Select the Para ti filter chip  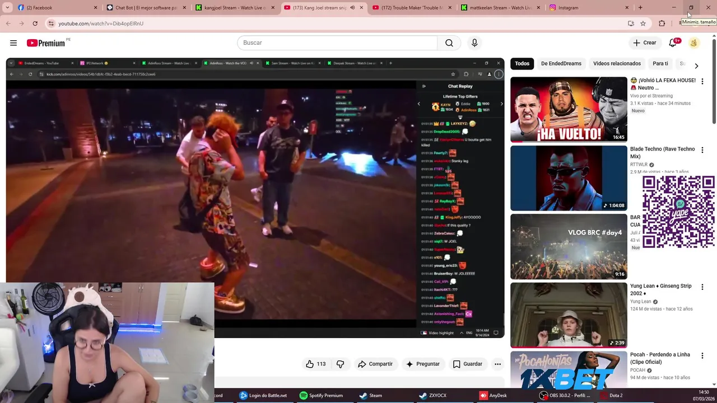pos(660,64)
